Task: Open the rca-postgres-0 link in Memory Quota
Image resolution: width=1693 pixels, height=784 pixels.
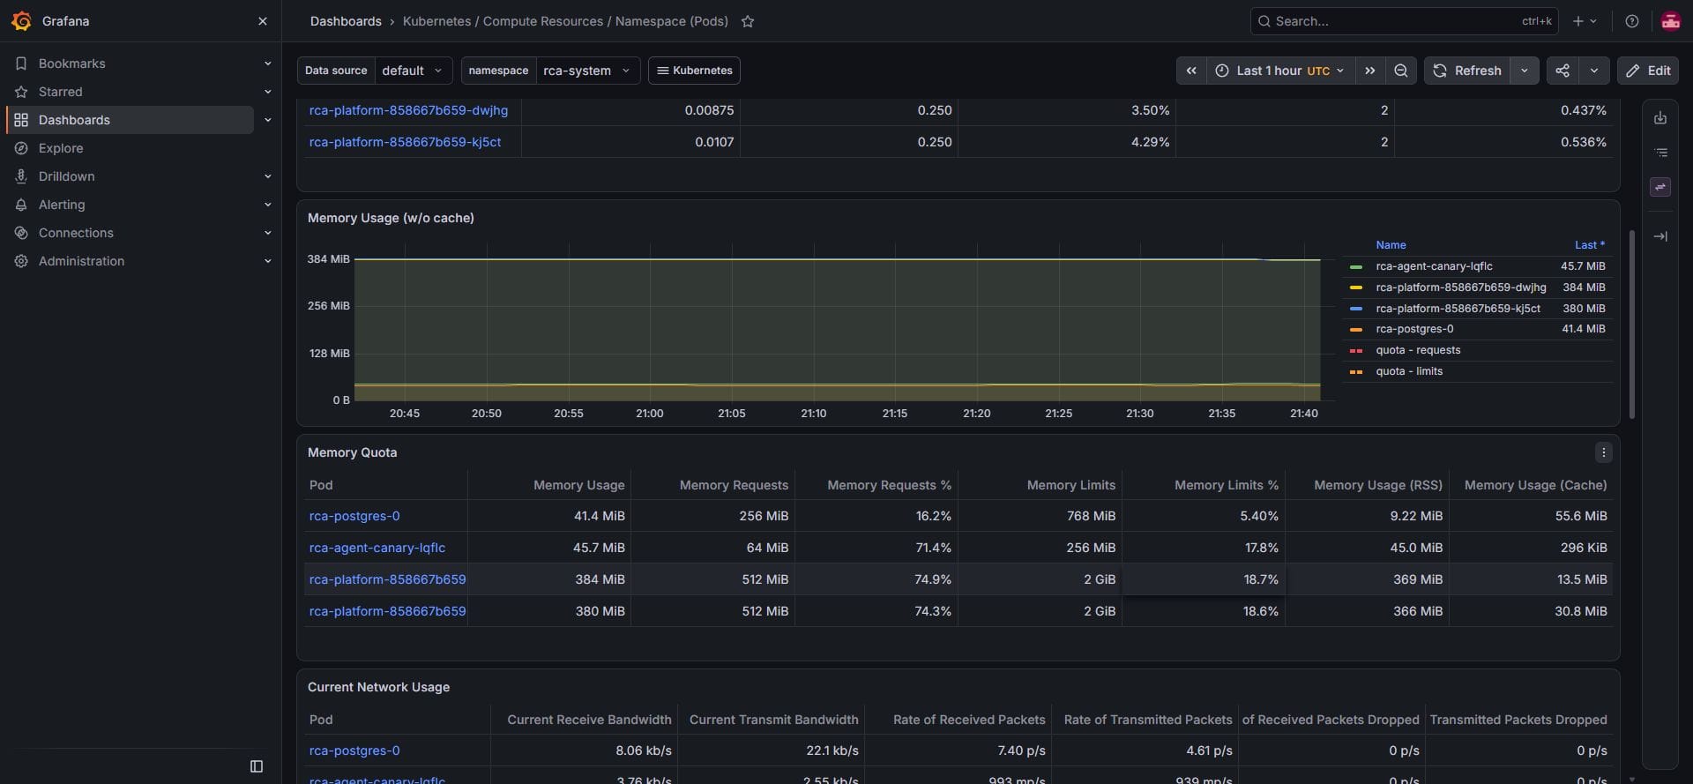Action: click(354, 516)
